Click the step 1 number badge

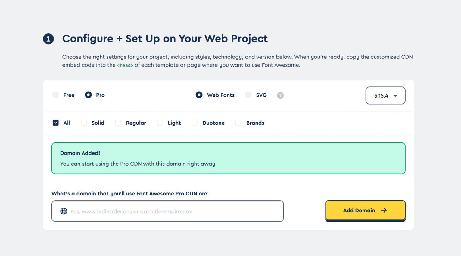pyautogui.click(x=48, y=39)
